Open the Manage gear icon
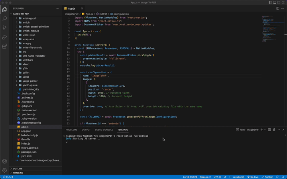Image resolution: width=287 pixels, height=179 pixels. (x=4, y=170)
